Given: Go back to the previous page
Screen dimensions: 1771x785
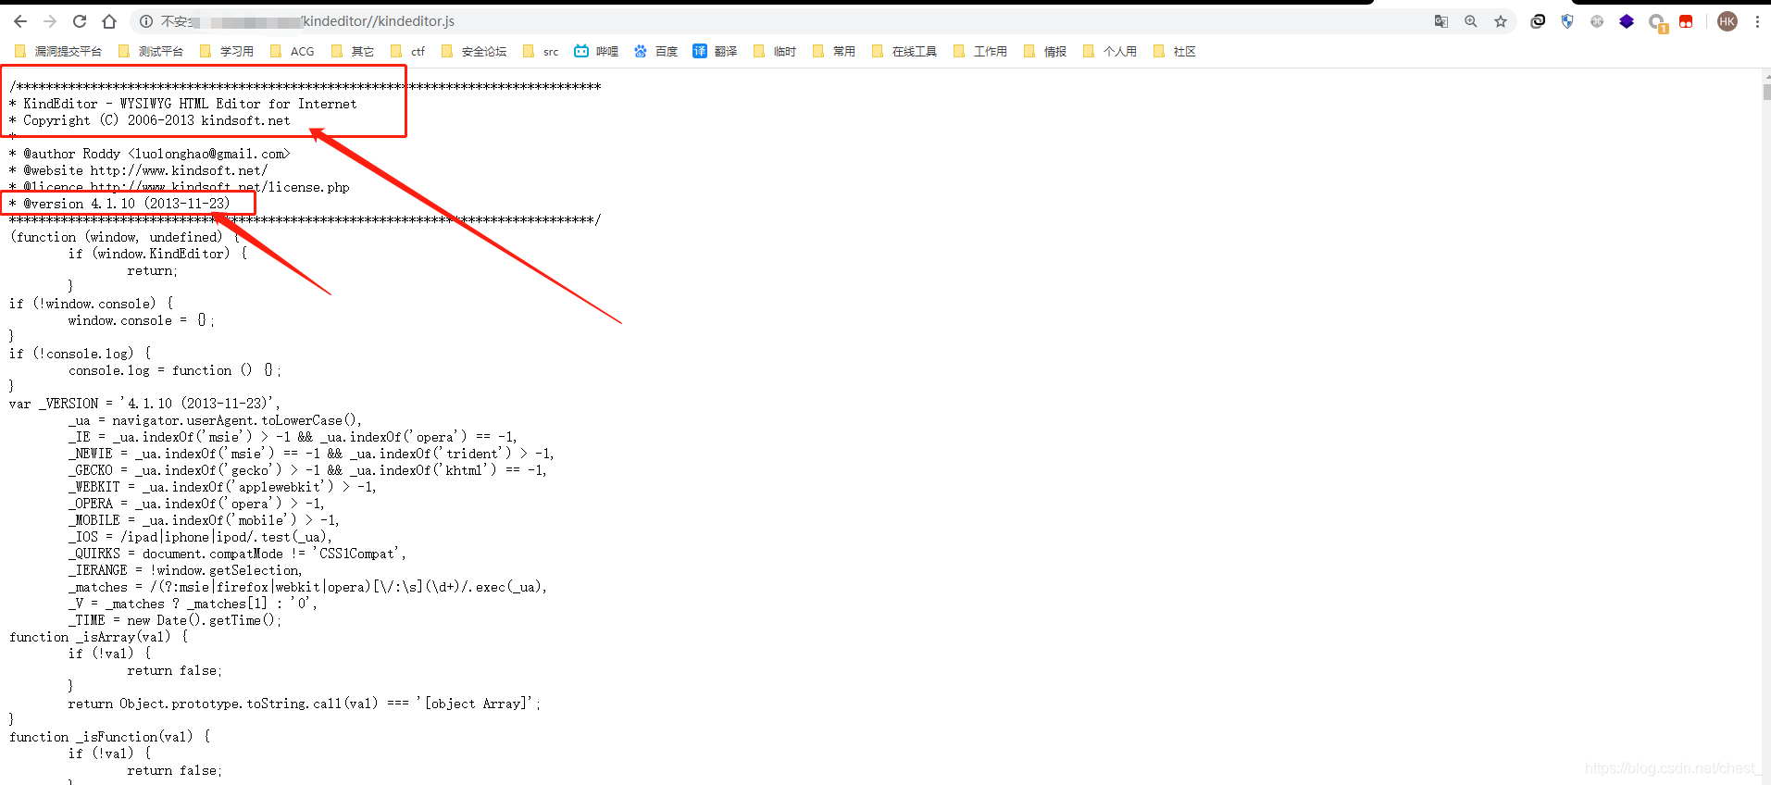Looking at the screenshot, I should 20,21.
